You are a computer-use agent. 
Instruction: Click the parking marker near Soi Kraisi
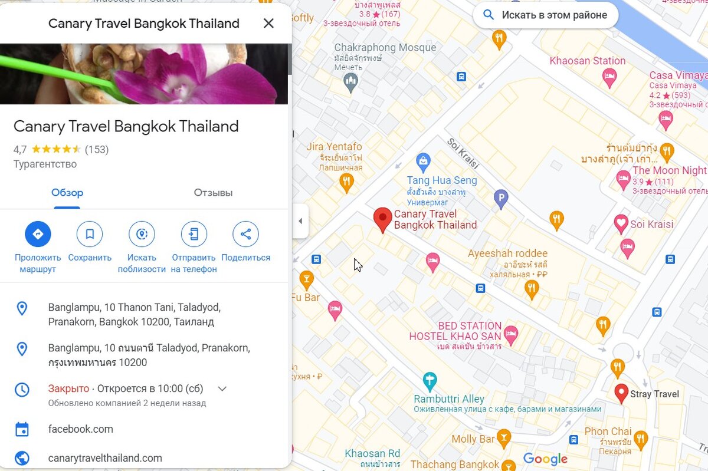pos(501,200)
